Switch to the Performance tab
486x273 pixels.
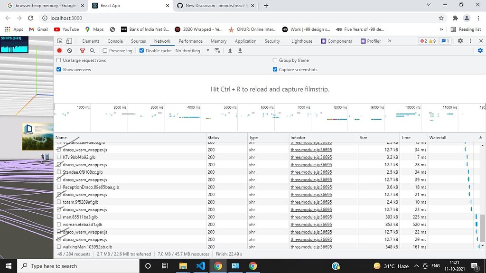[190, 41]
